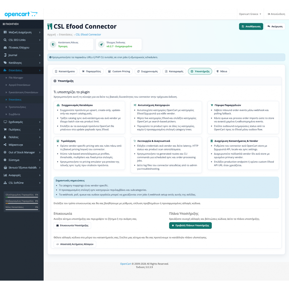The height and width of the screenshot is (289, 289).
Task: Open the Άδεια tab
Action: pos(222,71)
